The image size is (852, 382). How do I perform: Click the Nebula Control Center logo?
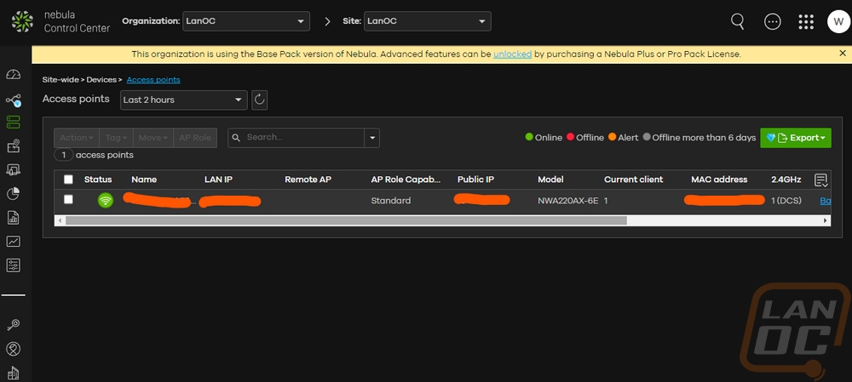[22, 21]
